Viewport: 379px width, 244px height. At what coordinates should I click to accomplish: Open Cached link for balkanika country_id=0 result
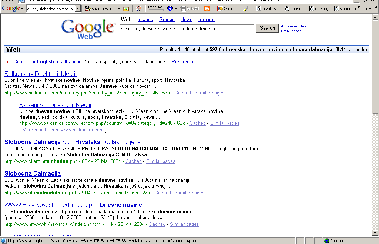point(198,123)
